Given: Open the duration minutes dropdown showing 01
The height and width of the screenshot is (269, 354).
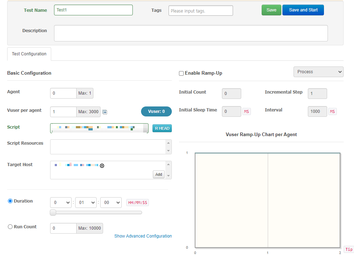Looking at the screenshot, I should pos(86,203).
